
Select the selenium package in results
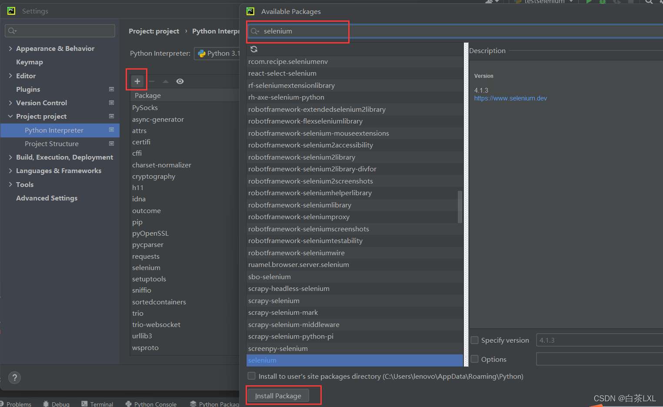(x=355, y=360)
